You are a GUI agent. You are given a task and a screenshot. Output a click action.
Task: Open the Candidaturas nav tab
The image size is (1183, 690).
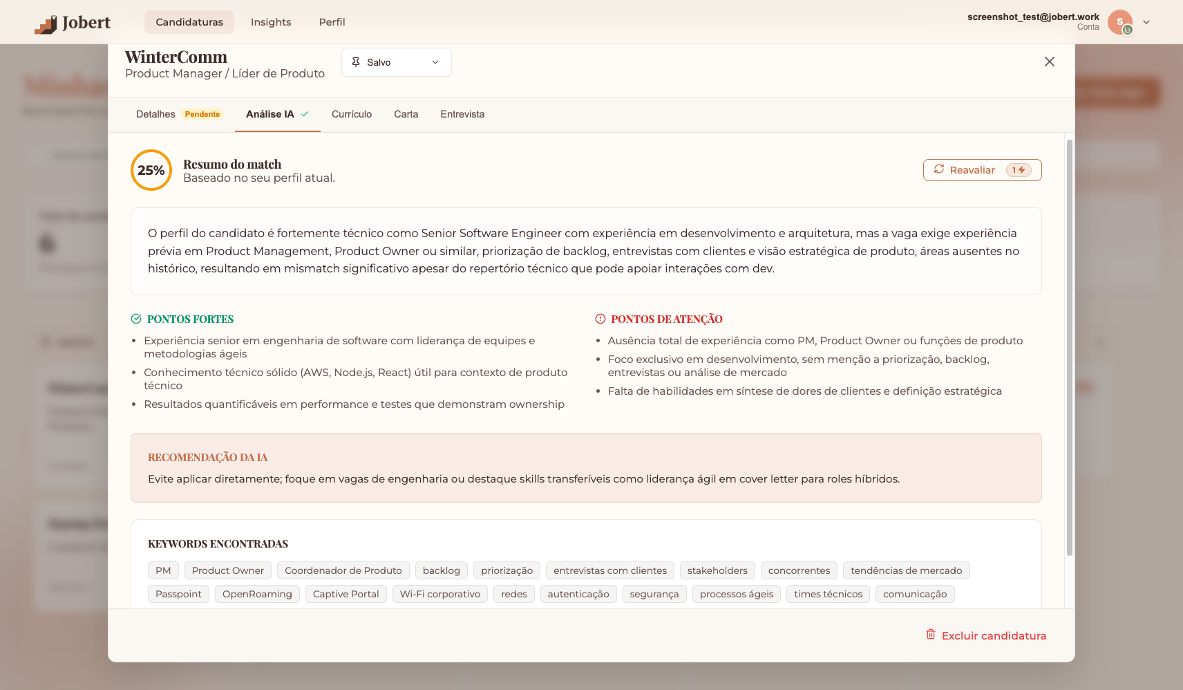[x=189, y=22]
